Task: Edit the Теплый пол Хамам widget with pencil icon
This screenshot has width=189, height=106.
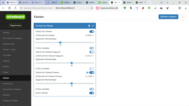Action: (93, 26)
